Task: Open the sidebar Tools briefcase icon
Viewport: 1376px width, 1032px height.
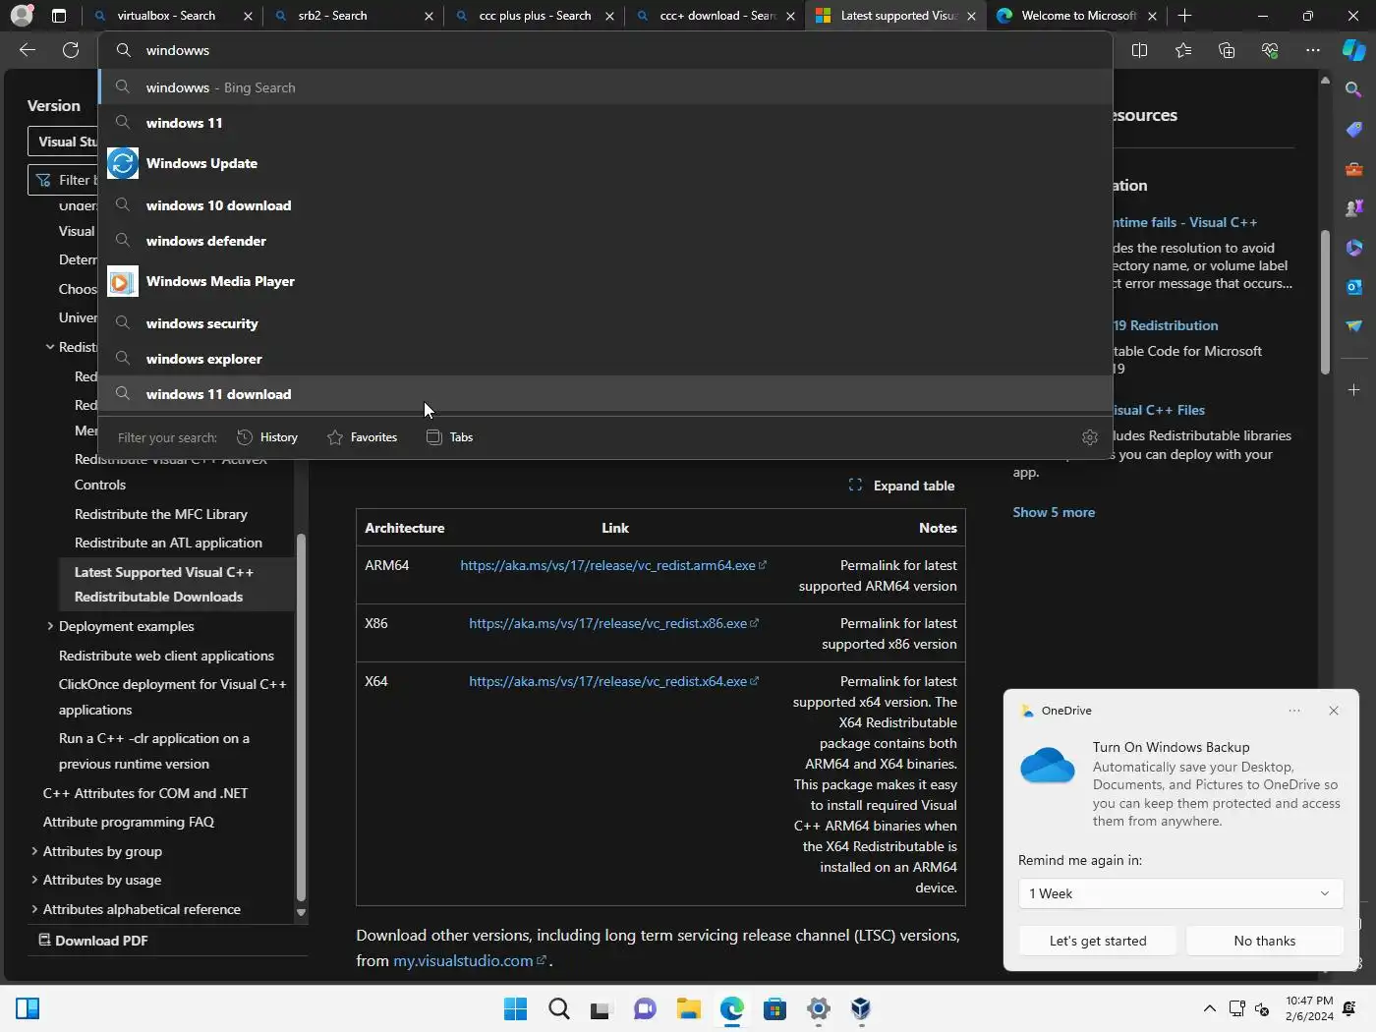Action: click(x=1353, y=168)
